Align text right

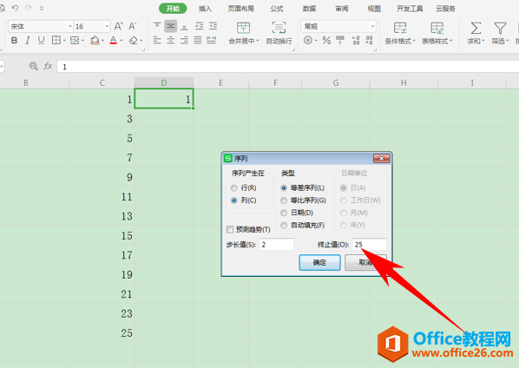[x=184, y=41]
